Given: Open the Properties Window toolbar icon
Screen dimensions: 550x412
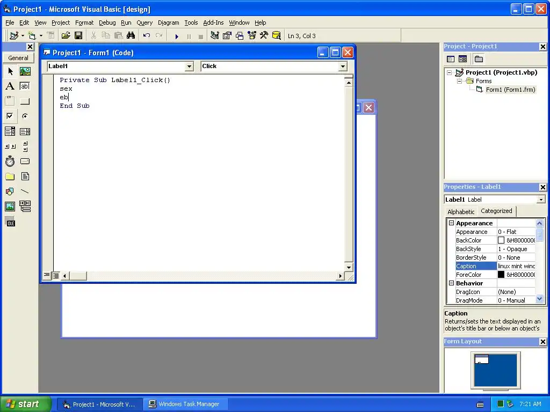Looking at the screenshot, I should click(227, 36).
